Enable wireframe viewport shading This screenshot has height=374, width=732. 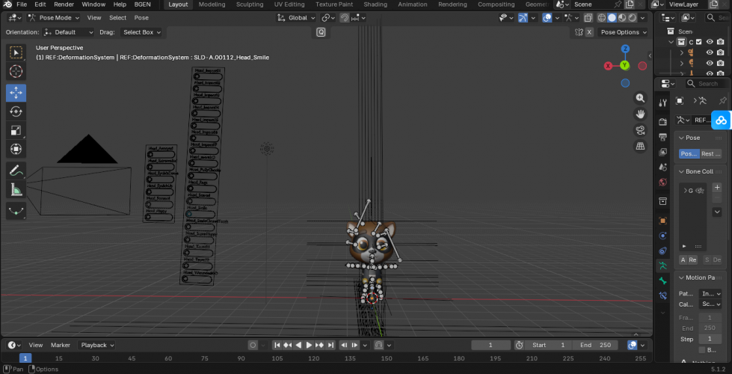click(602, 18)
